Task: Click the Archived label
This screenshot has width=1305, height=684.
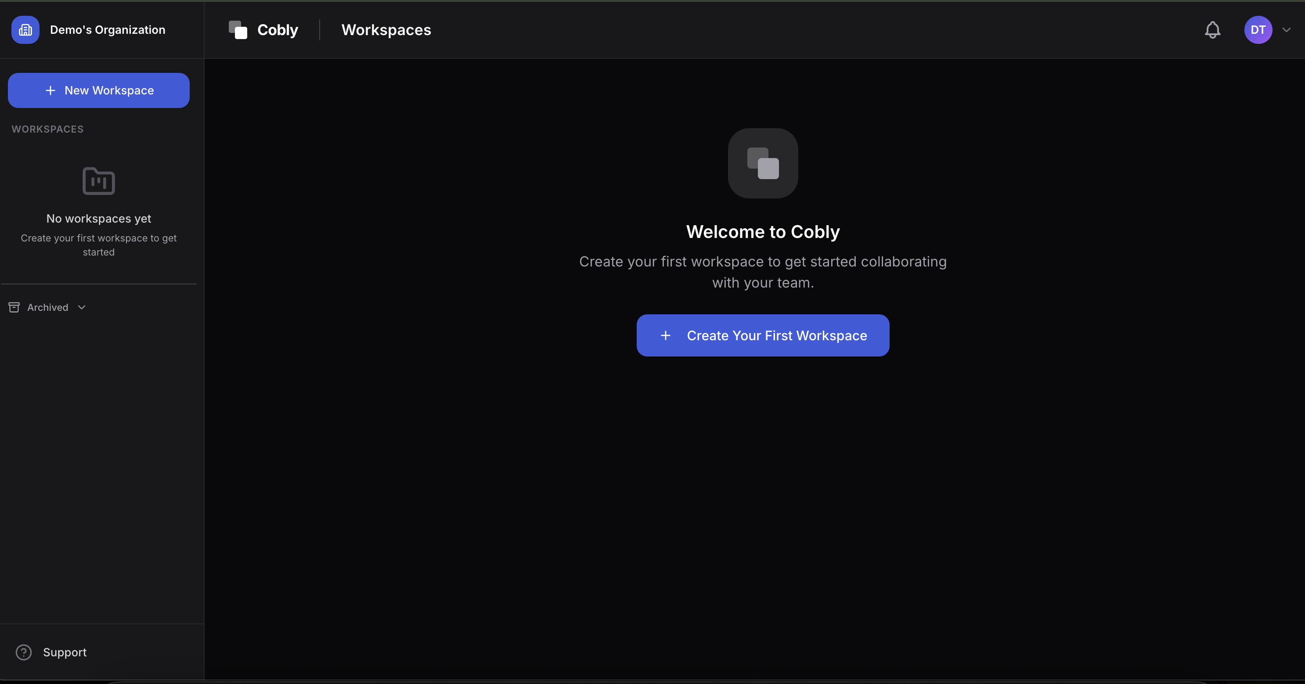Action: (47, 308)
